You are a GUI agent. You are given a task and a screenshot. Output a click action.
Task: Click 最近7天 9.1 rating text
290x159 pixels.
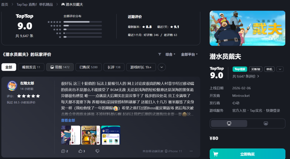(x=168, y=27)
